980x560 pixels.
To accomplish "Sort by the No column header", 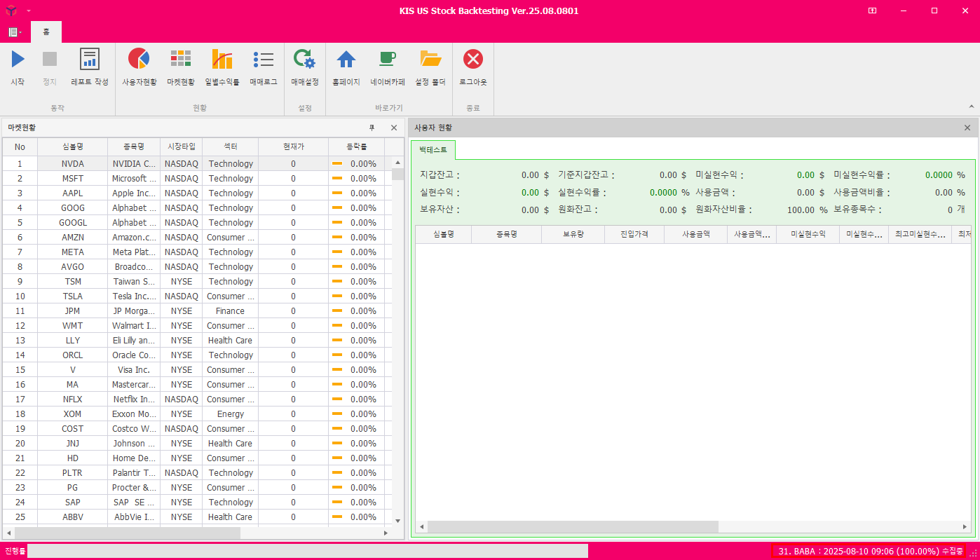I will (x=20, y=146).
